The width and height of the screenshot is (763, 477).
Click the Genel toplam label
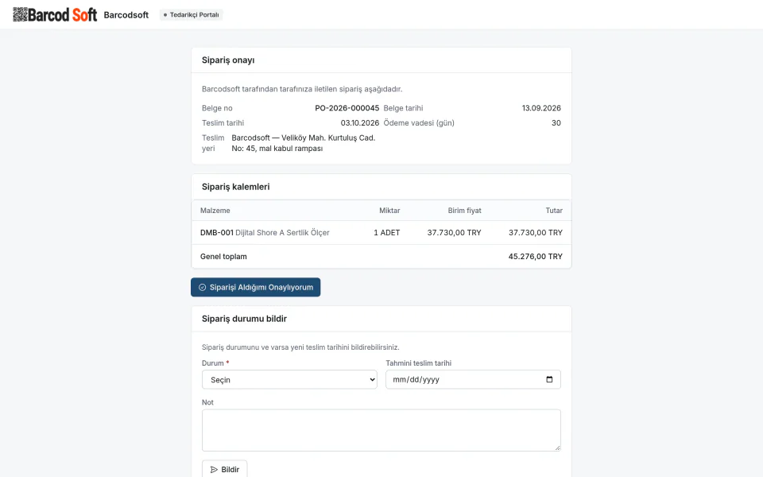tap(223, 257)
